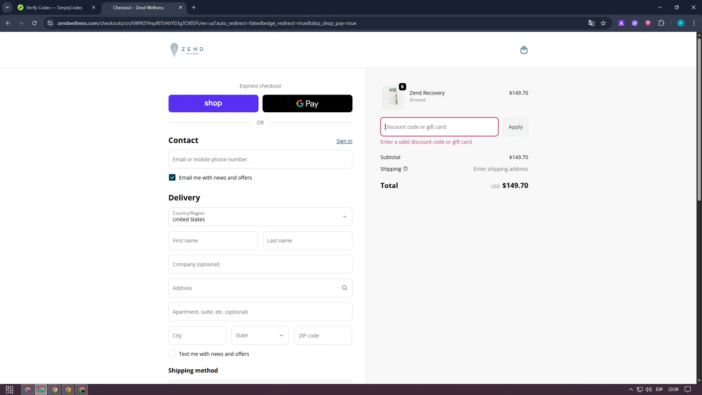
Task: Focus the Discount code or gift card field
Action: click(x=439, y=127)
